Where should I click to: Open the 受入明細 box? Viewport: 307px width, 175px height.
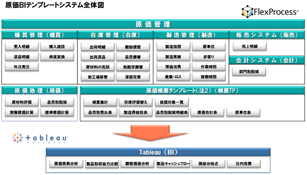22,47
